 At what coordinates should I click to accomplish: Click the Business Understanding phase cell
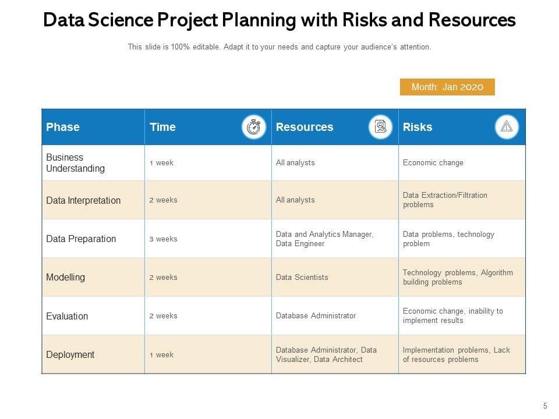[76, 163]
